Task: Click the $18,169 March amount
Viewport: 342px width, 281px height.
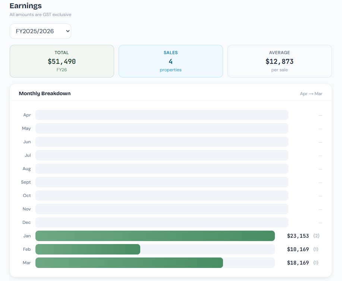Action: pos(298,263)
